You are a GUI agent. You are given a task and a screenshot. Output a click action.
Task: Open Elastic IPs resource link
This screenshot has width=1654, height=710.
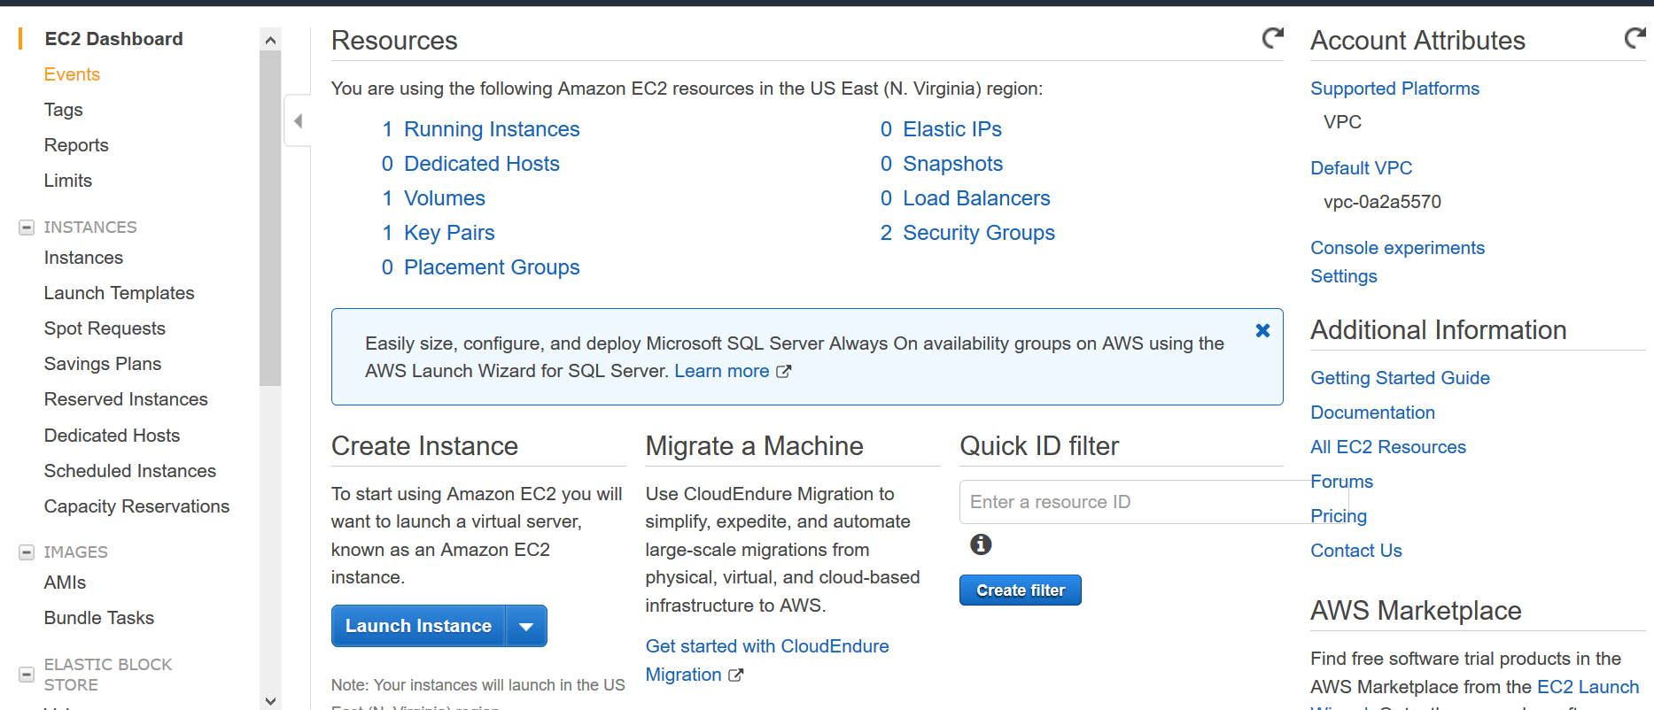click(952, 129)
